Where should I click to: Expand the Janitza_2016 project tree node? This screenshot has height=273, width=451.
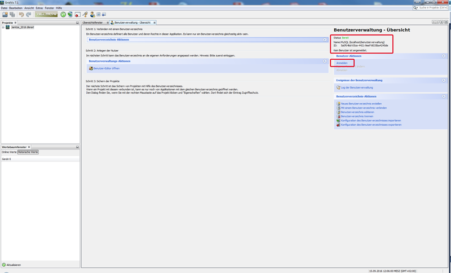[x=3, y=27]
